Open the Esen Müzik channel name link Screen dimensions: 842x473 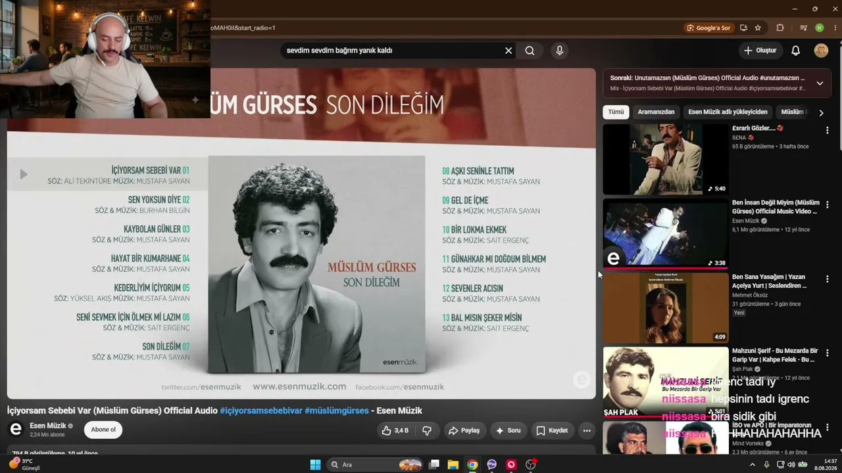[x=48, y=426]
